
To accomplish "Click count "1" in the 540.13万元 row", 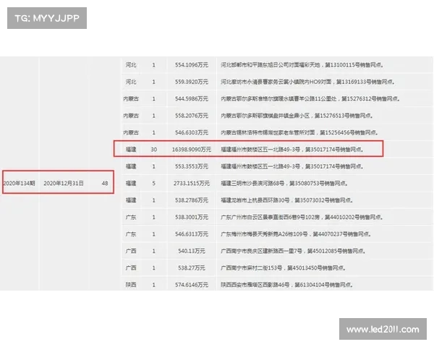I will pyautogui.click(x=154, y=251).
